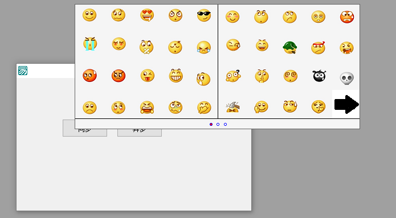
Task: Pick the red terrified emoji
Action: coord(347,17)
